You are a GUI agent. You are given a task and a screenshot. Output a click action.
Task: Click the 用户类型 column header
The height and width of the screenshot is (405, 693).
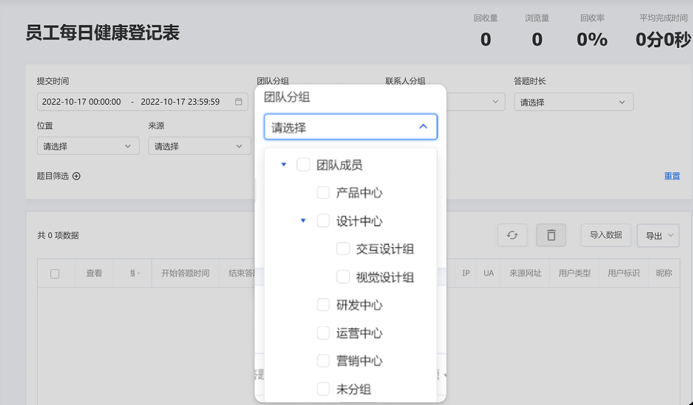tap(575, 273)
